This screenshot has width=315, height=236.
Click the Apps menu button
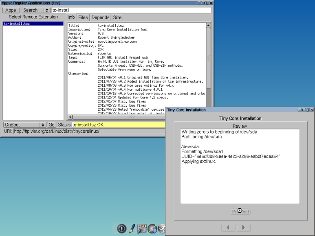11,10
